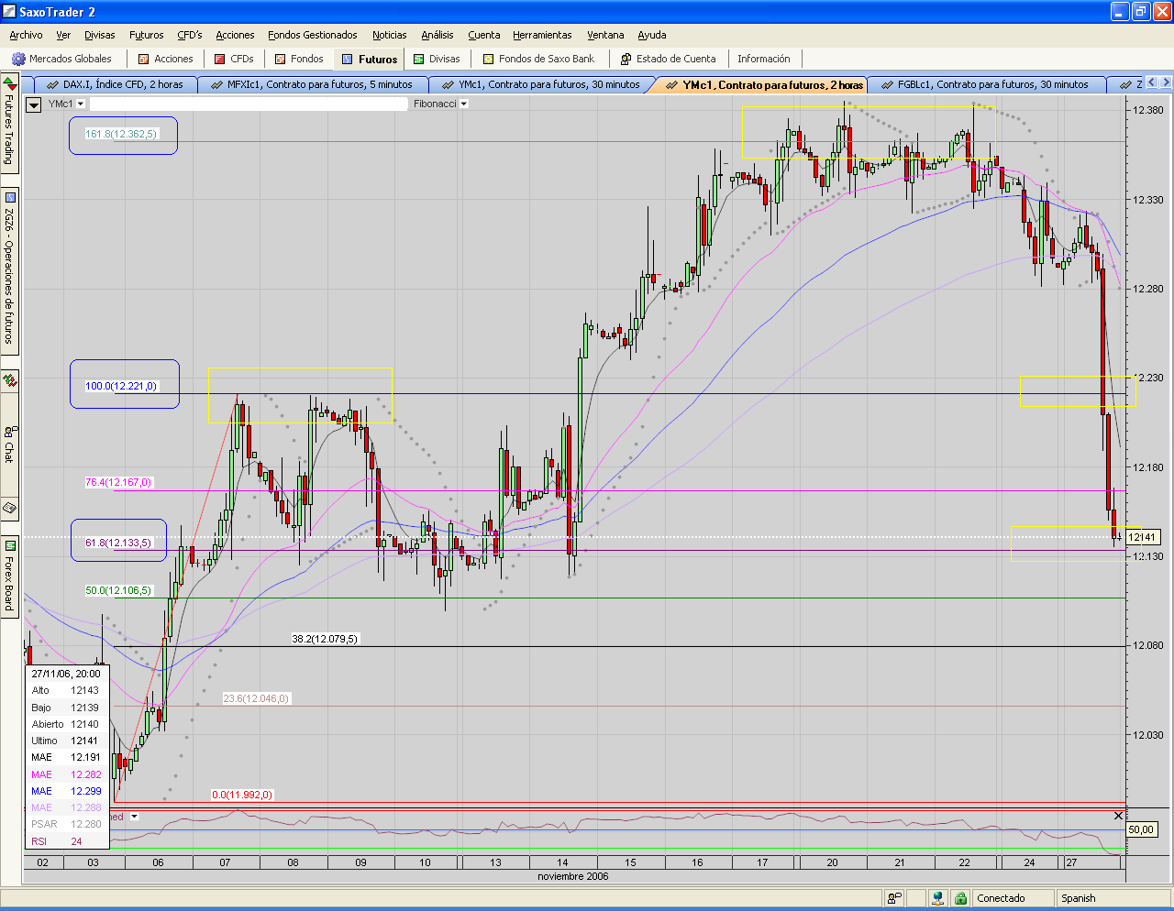Switch to DAX.I Índice CFD 2 horas tab
Screen dimensions: 1174x911
click(115, 84)
